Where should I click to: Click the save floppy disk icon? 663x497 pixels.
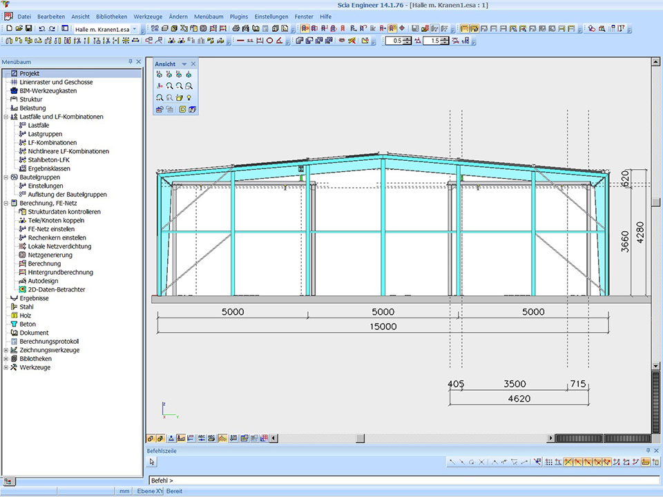click(x=28, y=28)
